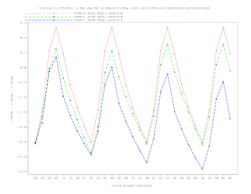Click the y-axis tick label -10.5
The image size is (251, 194).
point(21,83)
